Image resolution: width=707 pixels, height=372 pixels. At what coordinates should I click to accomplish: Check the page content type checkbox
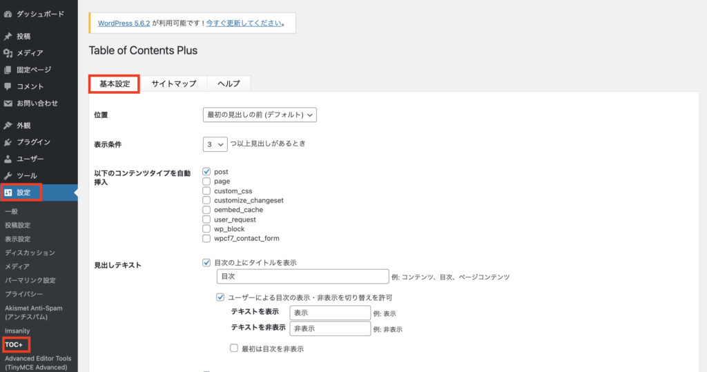pos(206,182)
